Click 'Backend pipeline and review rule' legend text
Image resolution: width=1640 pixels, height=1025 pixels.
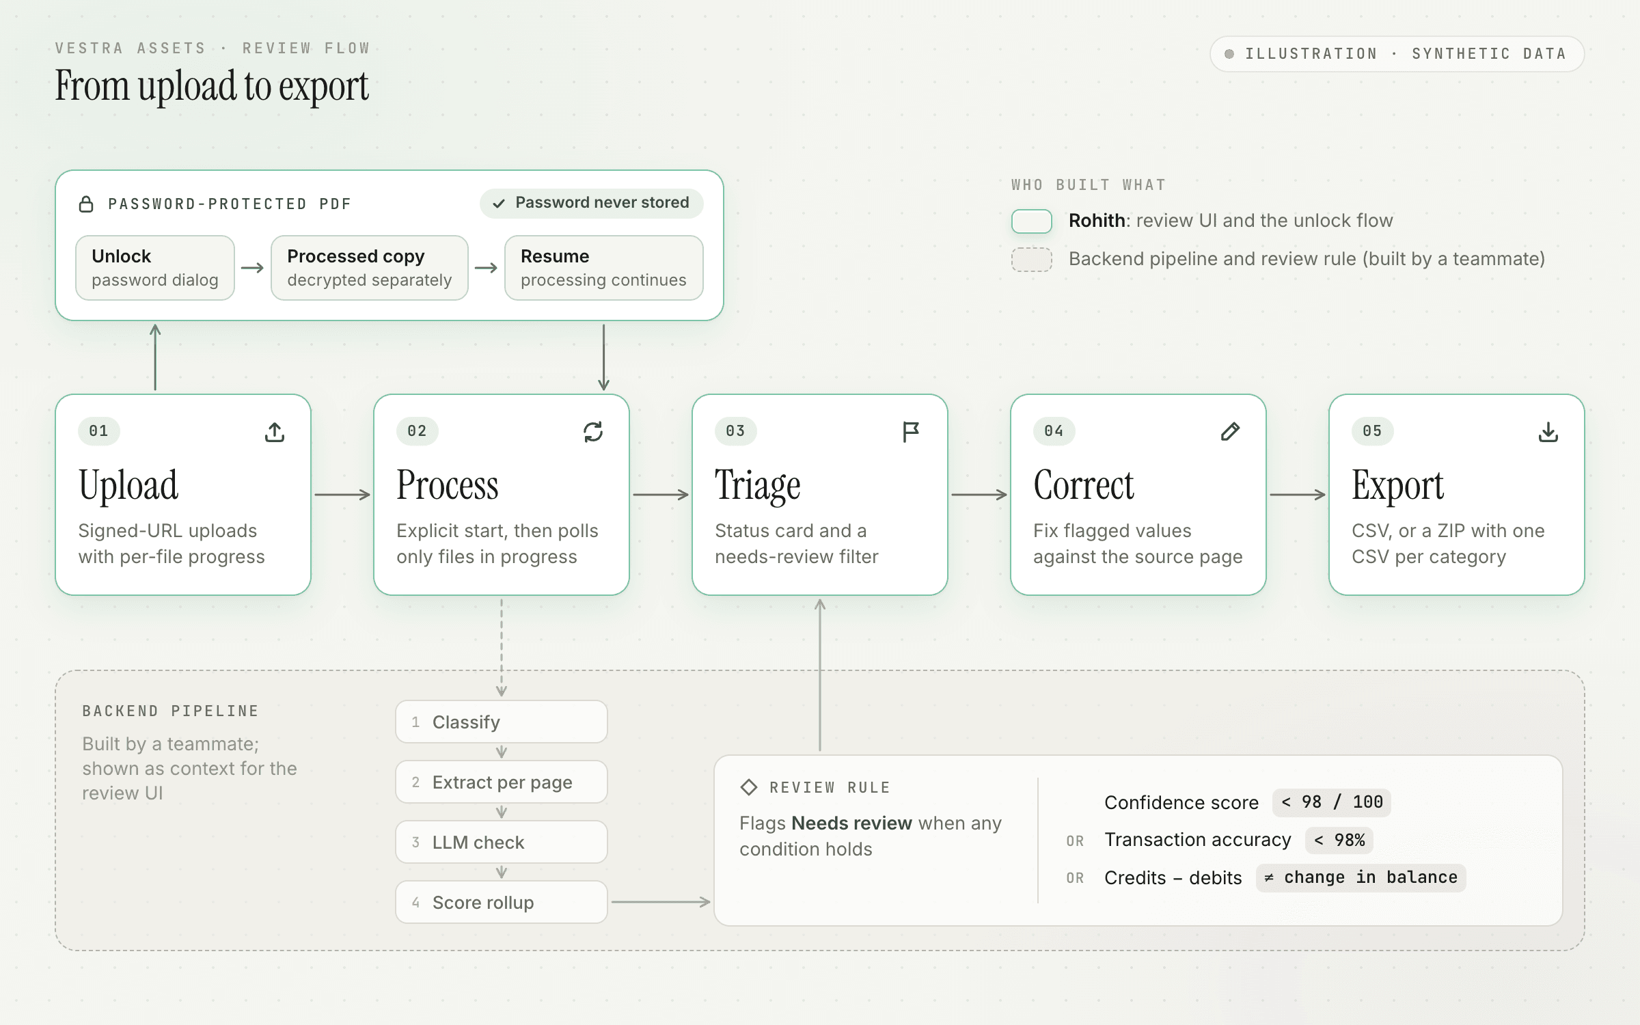(x=1307, y=259)
